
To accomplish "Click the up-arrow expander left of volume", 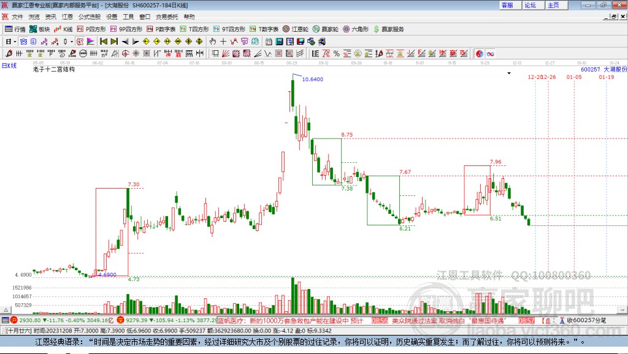I will click(6, 310).
